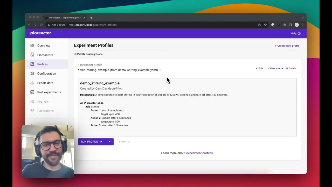Click the Configuration gear icon

pyautogui.click(x=32, y=74)
